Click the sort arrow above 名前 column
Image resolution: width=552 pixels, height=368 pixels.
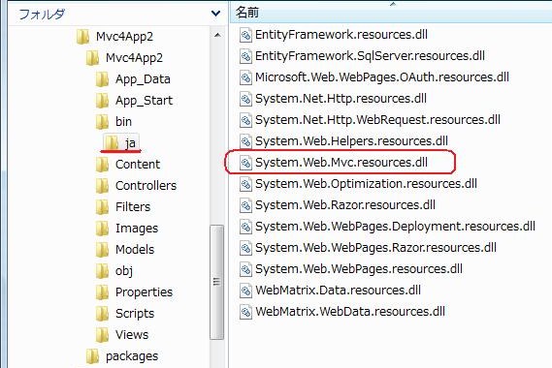click(393, 4)
